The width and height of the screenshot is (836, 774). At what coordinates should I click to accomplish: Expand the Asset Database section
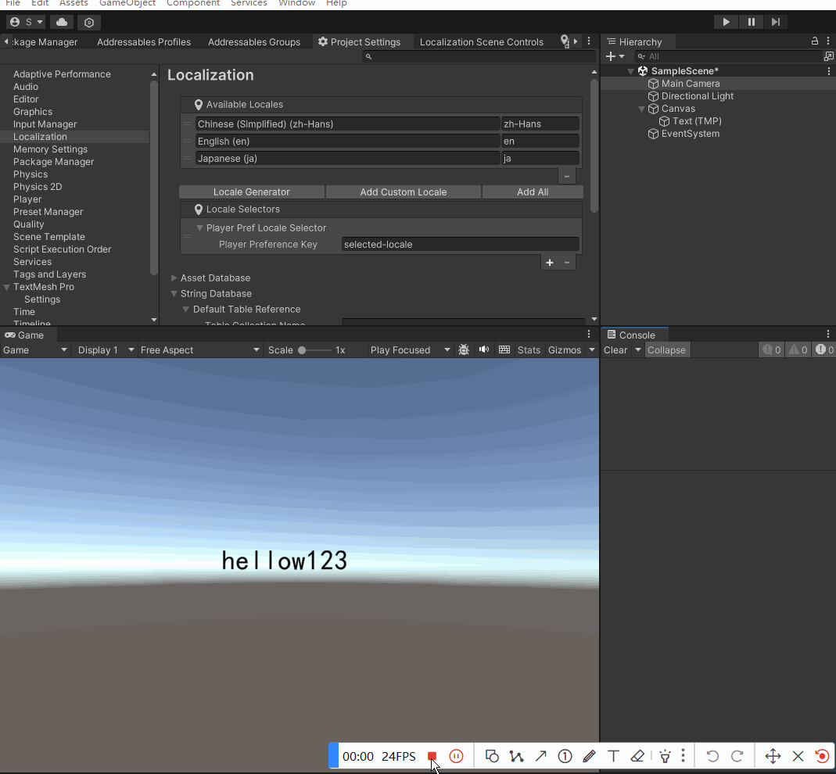[174, 278]
